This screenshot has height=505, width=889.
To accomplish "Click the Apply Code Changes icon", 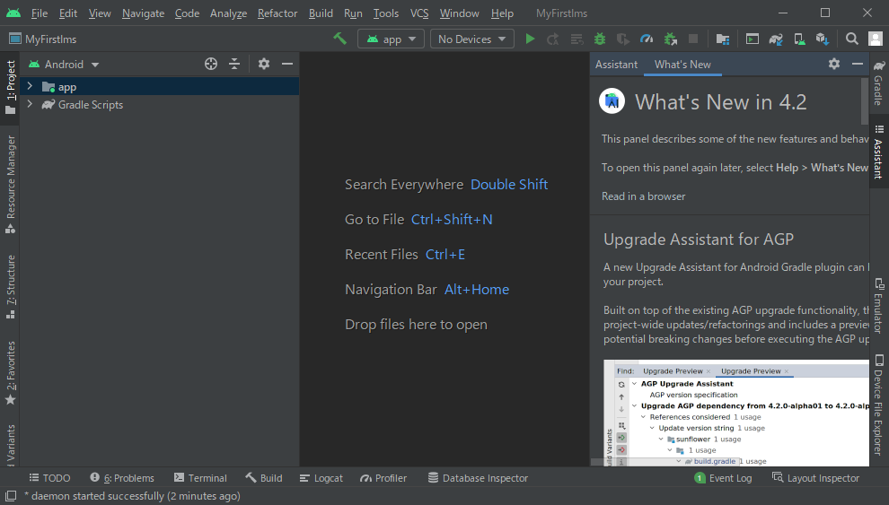I will pyautogui.click(x=577, y=39).
